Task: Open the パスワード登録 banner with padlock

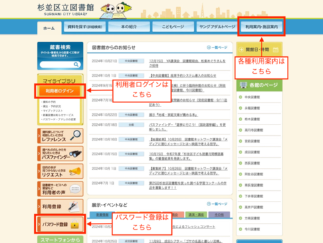Action: 60,224
